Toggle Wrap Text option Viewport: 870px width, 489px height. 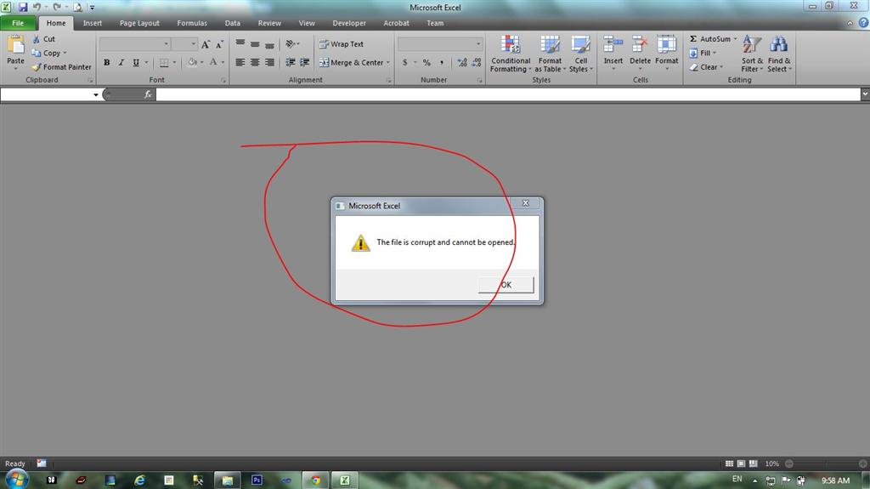(342, 44)
